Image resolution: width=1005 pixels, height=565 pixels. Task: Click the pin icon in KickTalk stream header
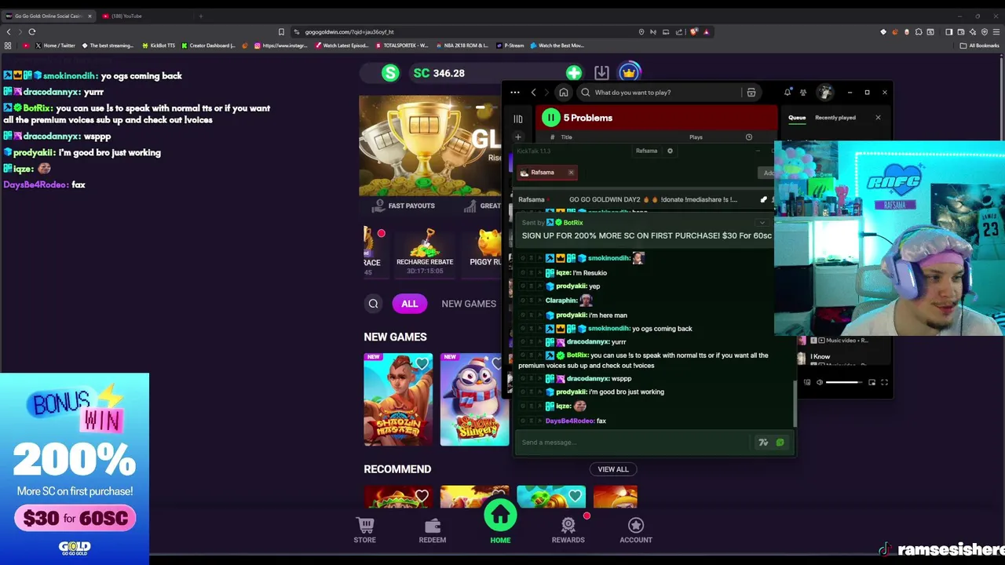pos(763,199)
